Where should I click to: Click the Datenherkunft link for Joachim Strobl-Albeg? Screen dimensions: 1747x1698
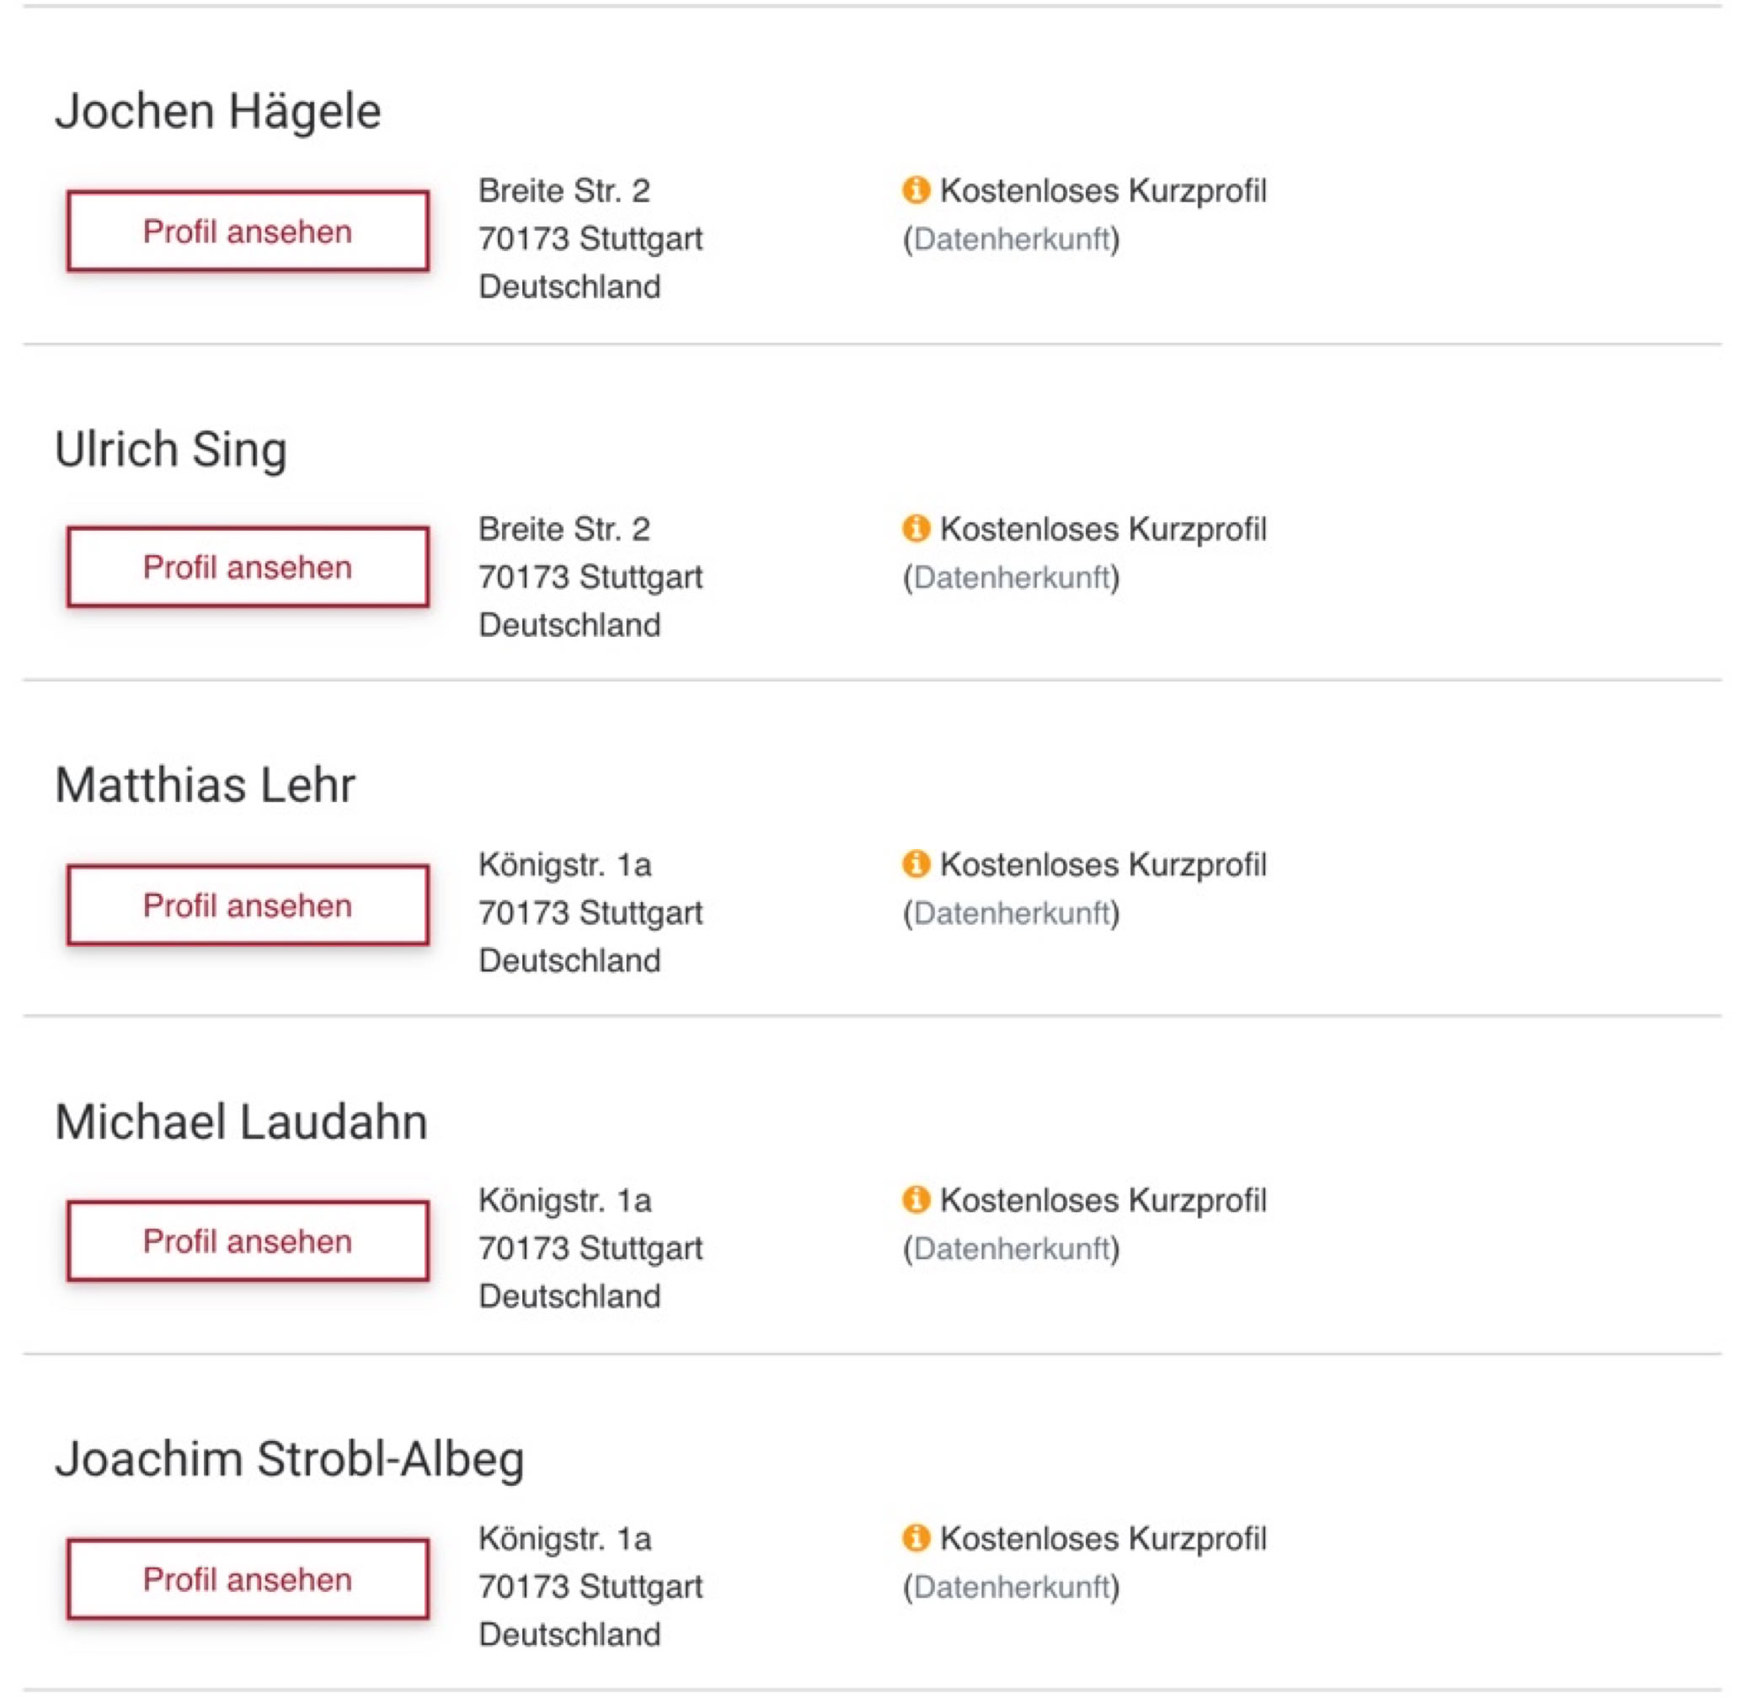(x=1012, y=1587)
